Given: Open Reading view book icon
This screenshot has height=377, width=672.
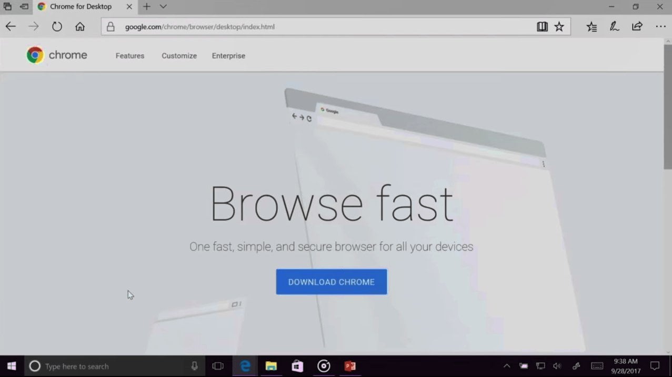Looking at the screenshot, I should 542,27.
